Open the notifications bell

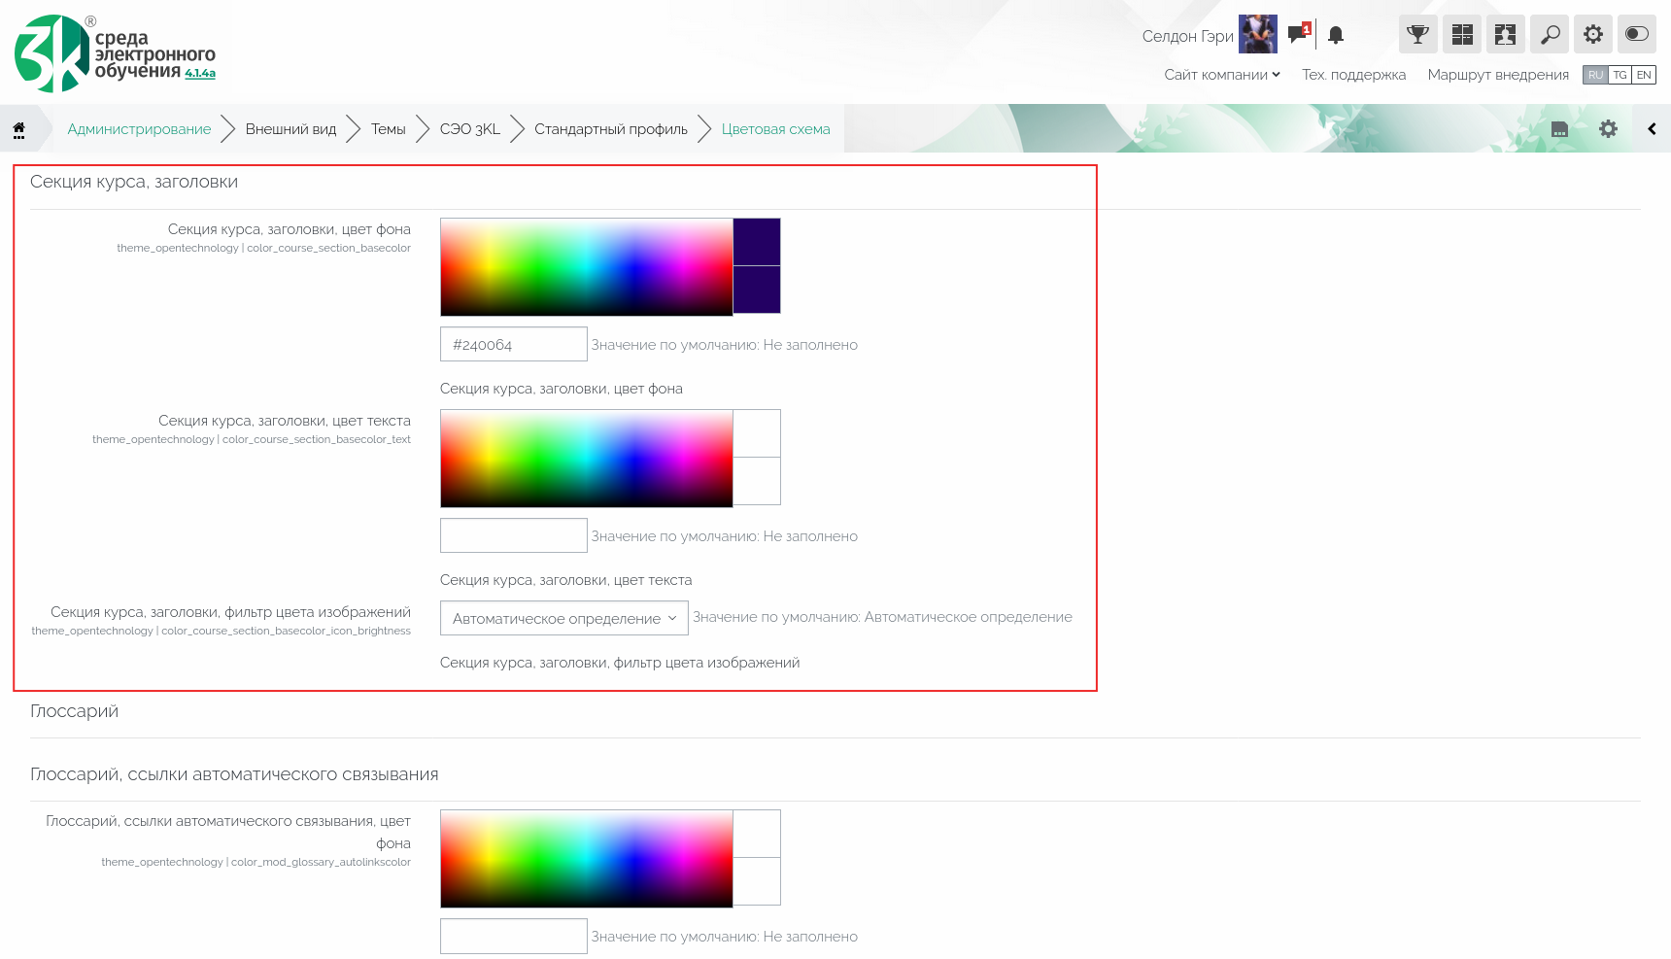(1336, 36)
